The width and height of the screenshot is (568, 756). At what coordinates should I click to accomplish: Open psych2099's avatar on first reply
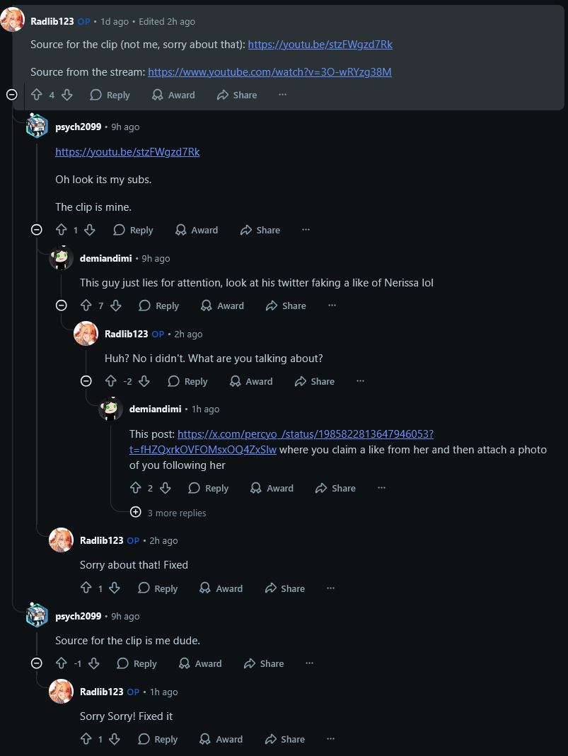tap(37, 127)
